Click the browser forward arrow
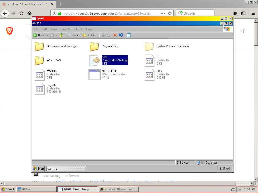Viewport: 258px width, 193px height. pyautogui.click(x=13, y=13)
